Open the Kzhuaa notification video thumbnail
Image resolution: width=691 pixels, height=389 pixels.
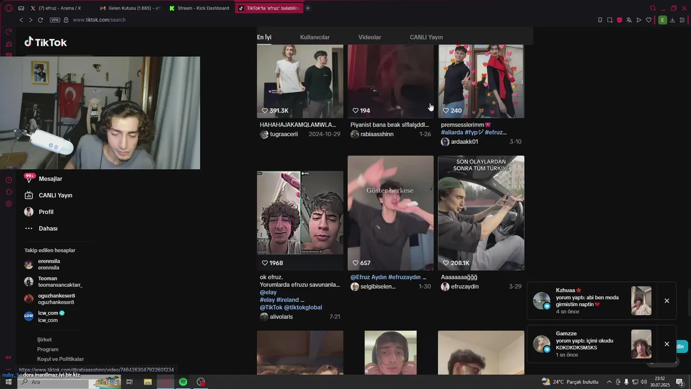(641, 301)
